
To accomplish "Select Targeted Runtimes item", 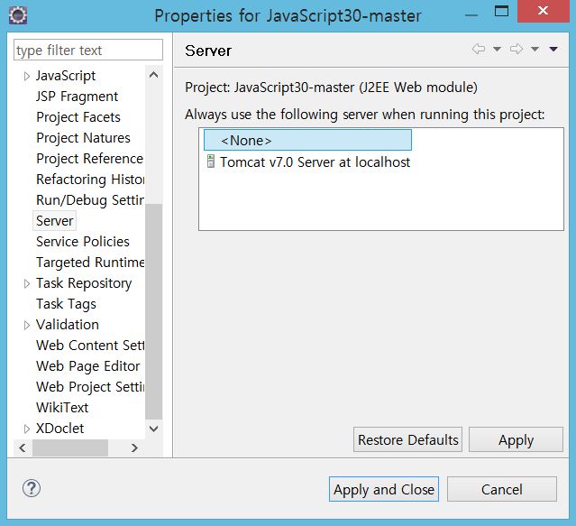I will pyautogui.click(x=90, y=263).
